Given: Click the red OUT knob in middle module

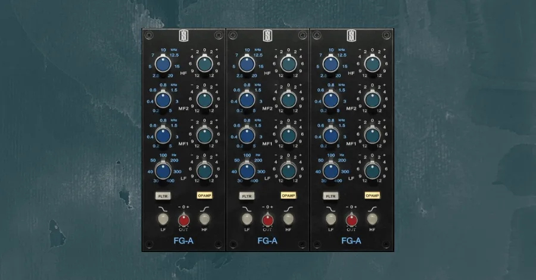Looking at the screenshot, I should 267,219.
